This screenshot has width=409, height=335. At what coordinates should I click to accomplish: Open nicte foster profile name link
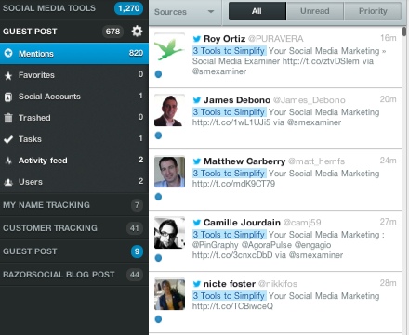click(x=230, y=284)
